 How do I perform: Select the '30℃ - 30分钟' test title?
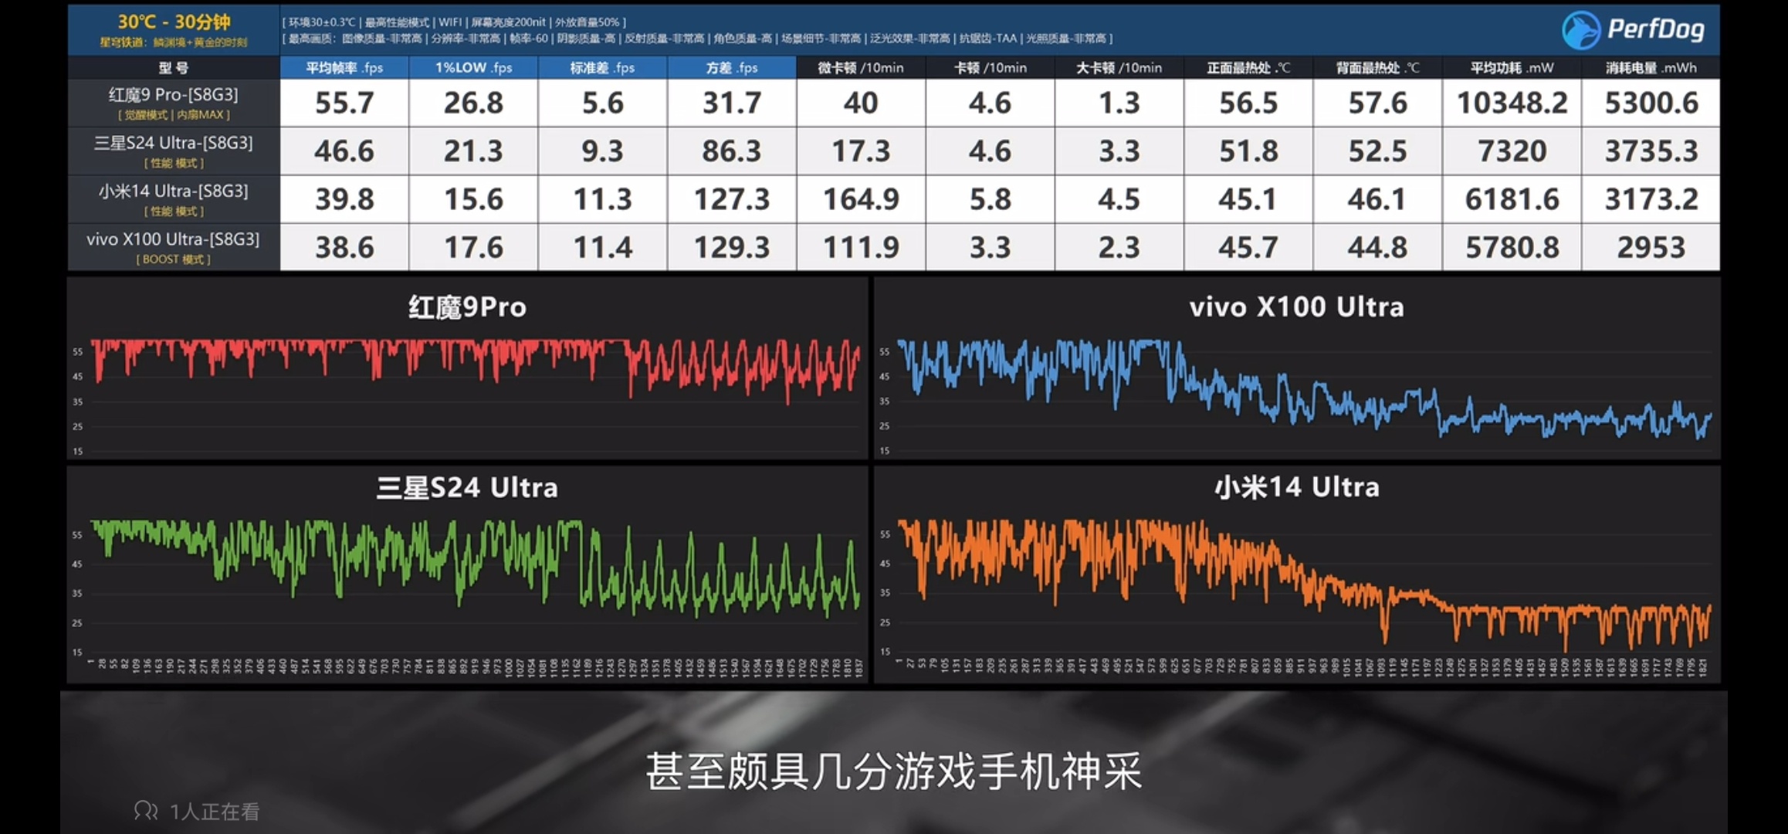tap(174, 22)
